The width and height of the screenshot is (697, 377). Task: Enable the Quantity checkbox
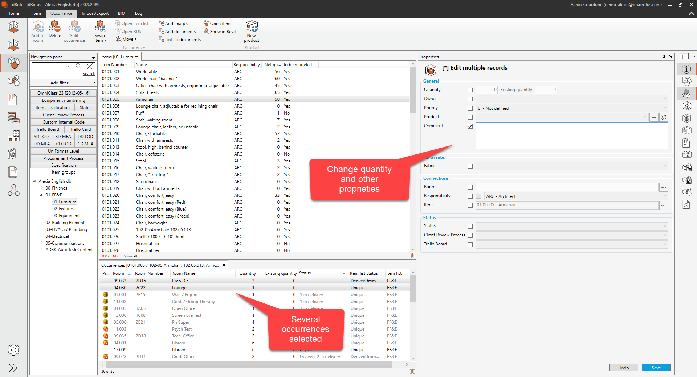click(470, 90)
